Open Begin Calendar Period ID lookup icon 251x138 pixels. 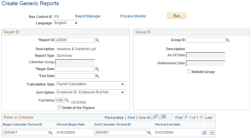[x=50, y=132]
